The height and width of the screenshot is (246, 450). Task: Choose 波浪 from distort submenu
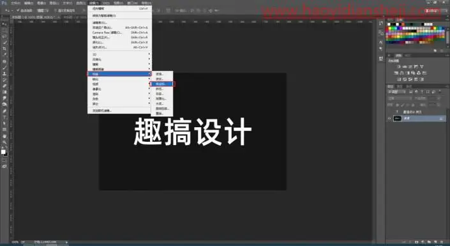162,74
